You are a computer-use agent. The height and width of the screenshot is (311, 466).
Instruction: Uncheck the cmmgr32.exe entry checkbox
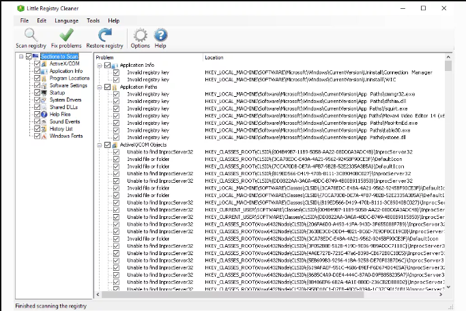pyautogui.click(x=116, y=94)
